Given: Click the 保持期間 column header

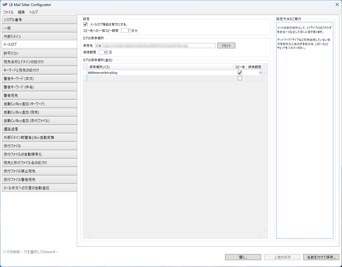Looking at the screenshot, I should [254, 67].
